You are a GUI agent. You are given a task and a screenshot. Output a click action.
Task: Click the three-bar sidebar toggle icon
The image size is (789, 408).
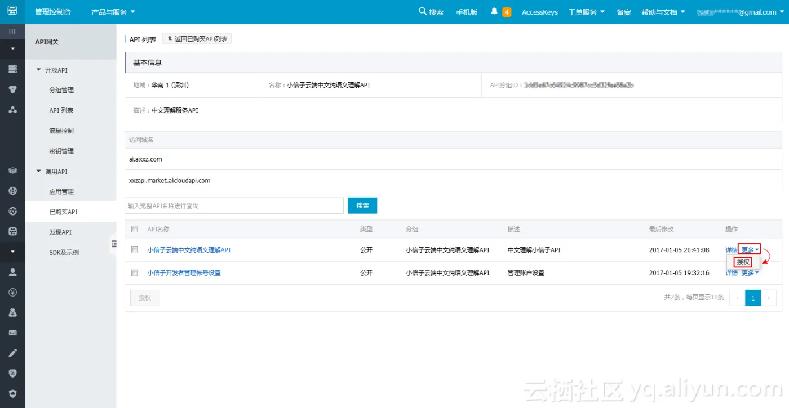(x=12, y=31)
